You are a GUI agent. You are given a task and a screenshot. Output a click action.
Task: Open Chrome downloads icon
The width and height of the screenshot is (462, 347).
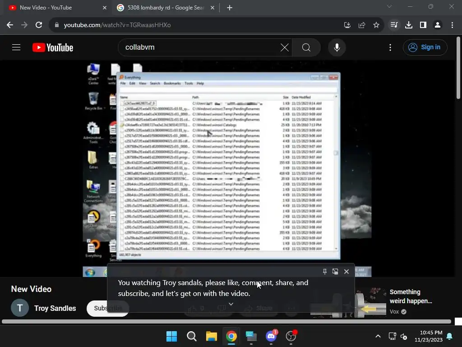[409, 25]
